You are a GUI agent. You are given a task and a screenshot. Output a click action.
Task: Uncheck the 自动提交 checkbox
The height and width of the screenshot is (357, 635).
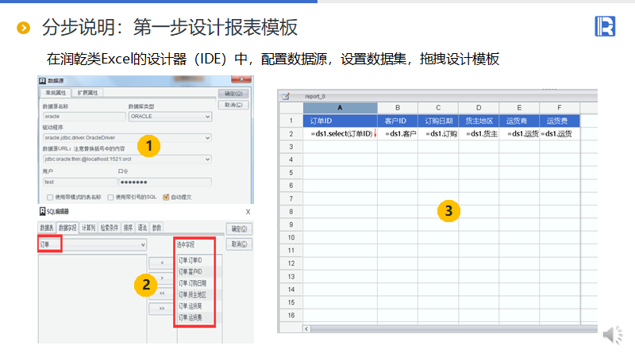click(x=166, y=197)
